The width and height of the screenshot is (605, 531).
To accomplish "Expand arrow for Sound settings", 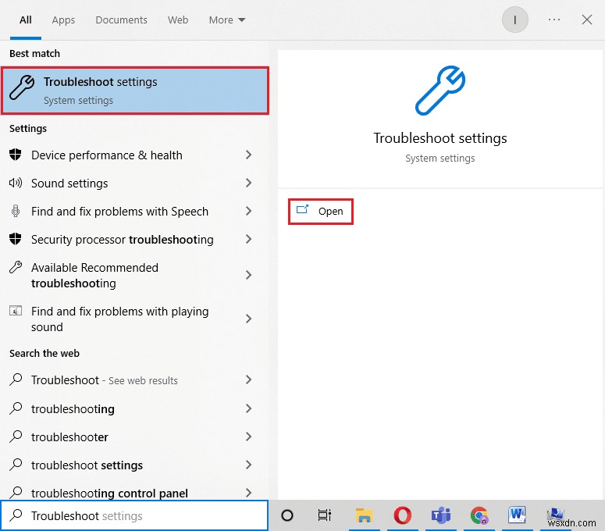I will coord(248,183).
